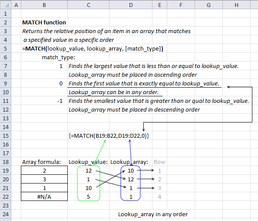Click lookup array value 1 in D22
Image resolution: width=258 pixels, height=221 pixels.
click(131, 197)
